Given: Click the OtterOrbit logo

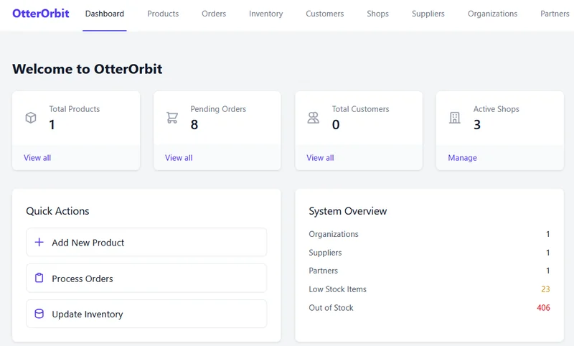Looking at the screenshot, I should pos(41,14).
